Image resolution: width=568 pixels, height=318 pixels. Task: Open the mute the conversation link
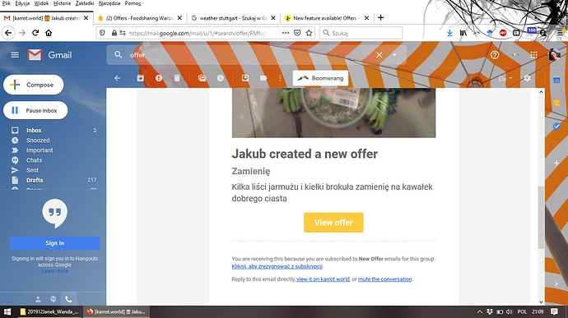(384, 279)
